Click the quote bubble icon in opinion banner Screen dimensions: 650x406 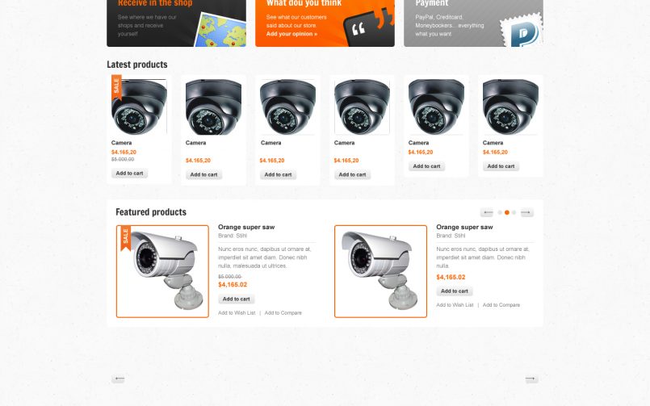pyautogui.click(x=368, y=27)
